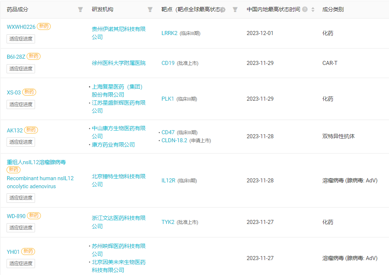Open 康方药业有限公司
Viewport: 389px width, 275px height.
tap(113, 144)
